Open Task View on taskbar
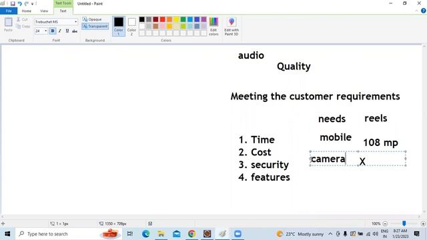The image size is (427, 240). pyautogui.click(x=130, y=234)
